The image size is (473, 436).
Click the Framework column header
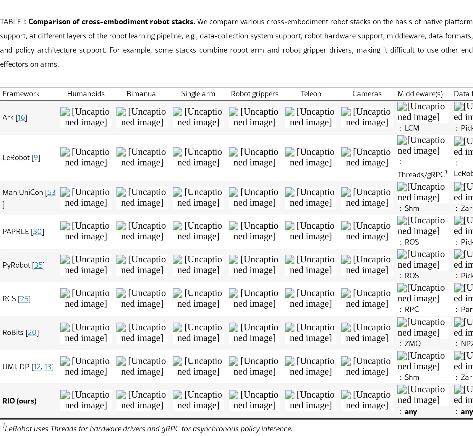pyautogui.click(x=21, y=94)
